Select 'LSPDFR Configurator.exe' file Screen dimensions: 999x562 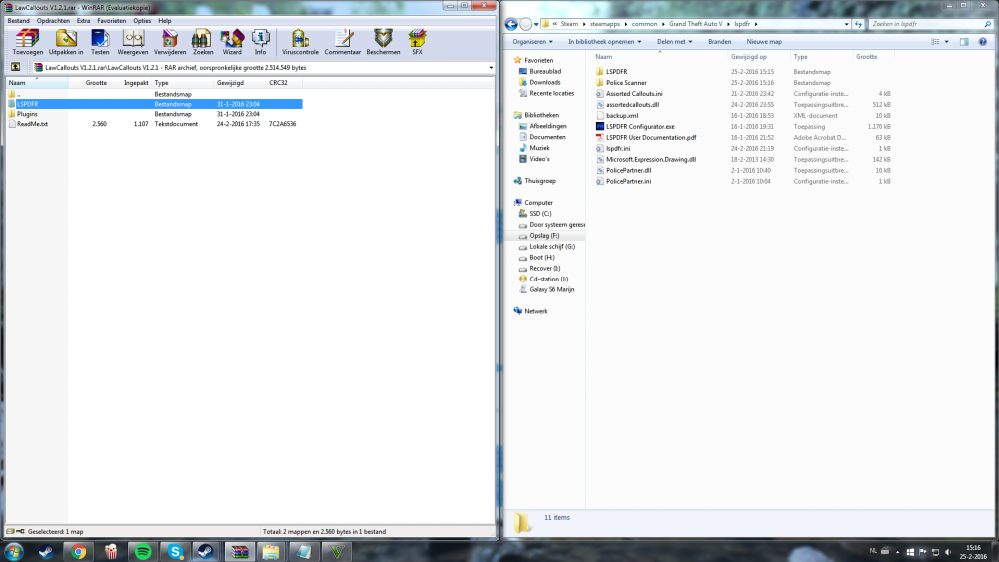[x=640, y=127]
